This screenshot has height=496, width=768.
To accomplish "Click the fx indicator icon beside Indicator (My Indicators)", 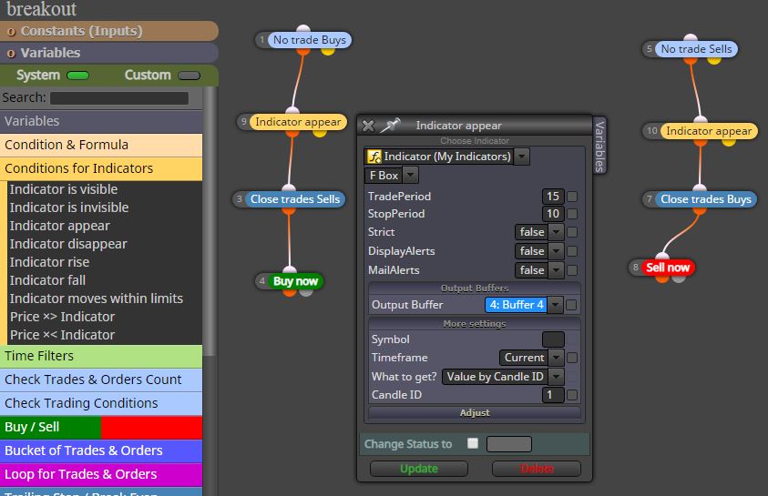I will click(374, 157).
